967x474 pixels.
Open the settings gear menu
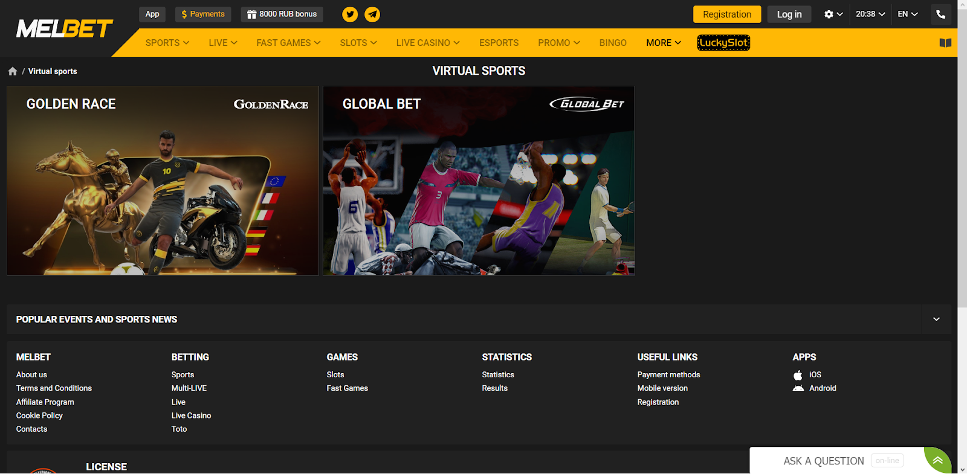(x=833, y=14)
